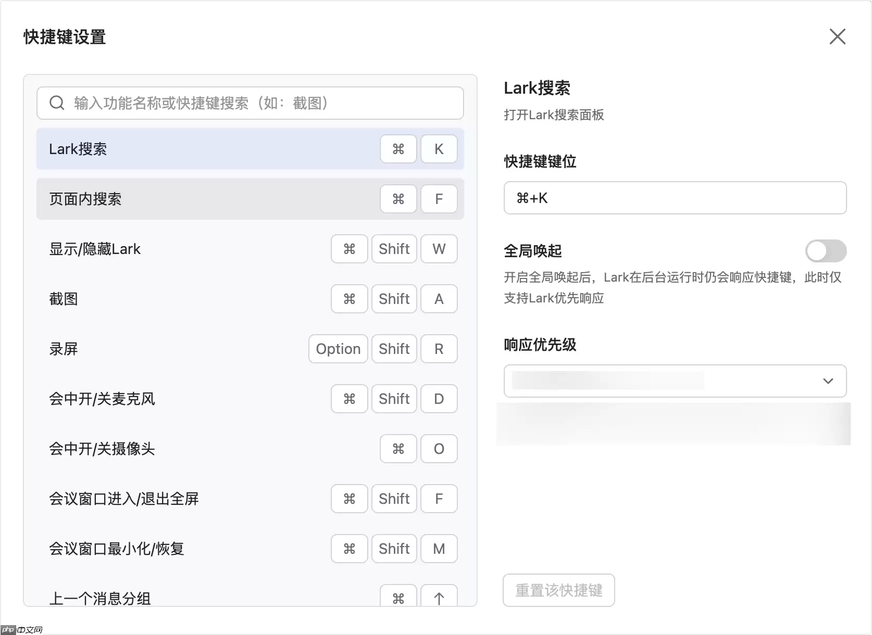Click the R key badge for 录屏

(438, 349)
